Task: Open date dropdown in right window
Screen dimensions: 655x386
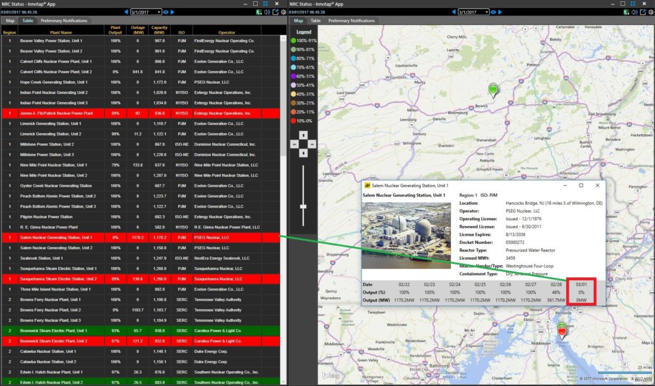Action: click(486, 12)
